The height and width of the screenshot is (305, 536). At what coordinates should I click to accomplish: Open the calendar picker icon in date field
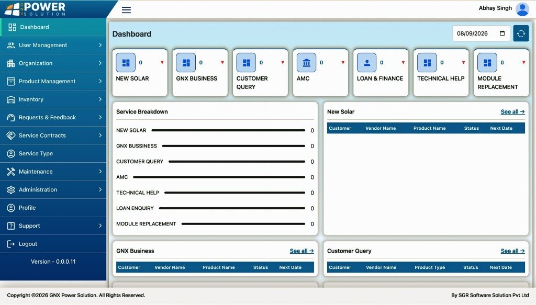coord(502,33)
